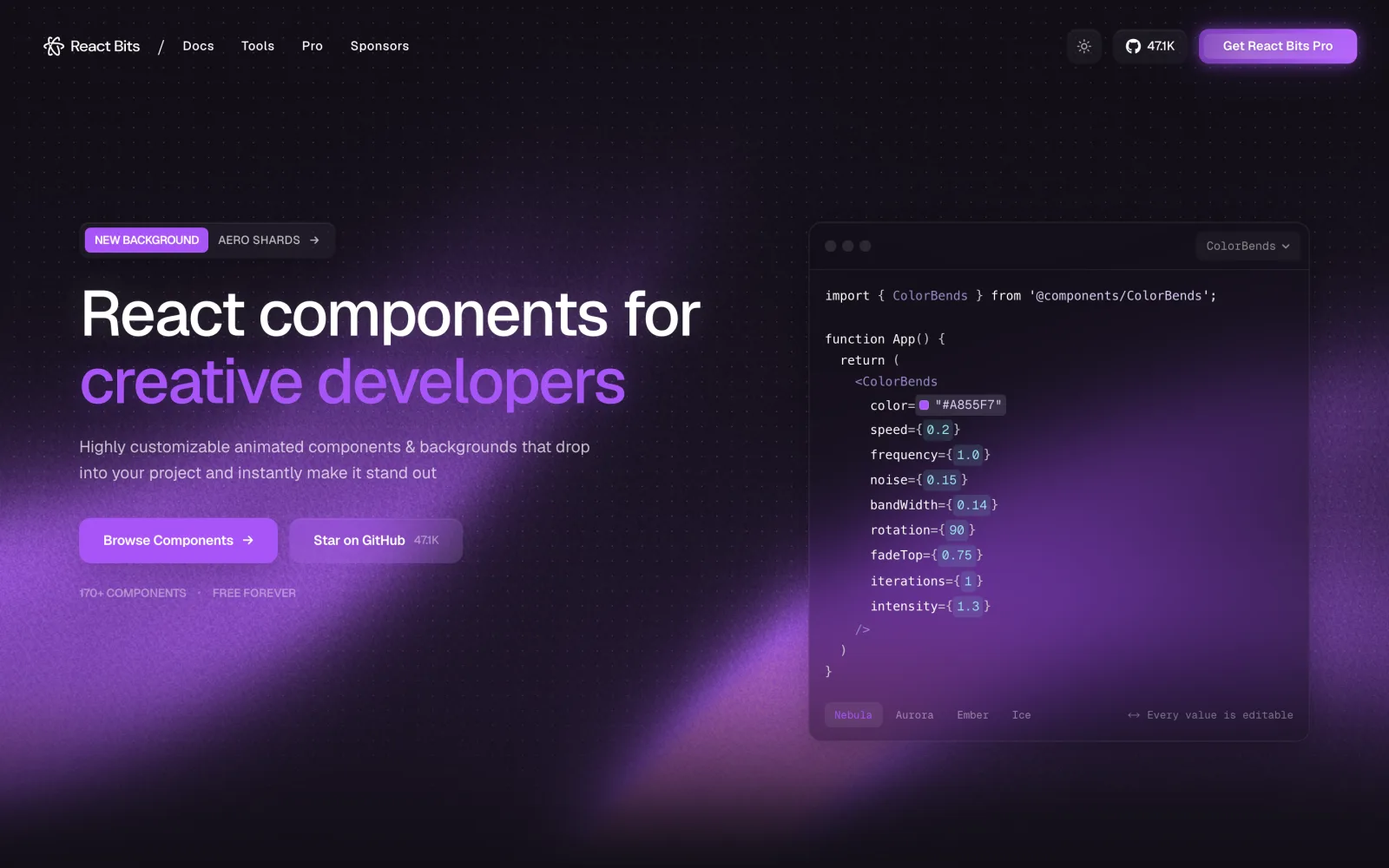The width and height of the screenshot is (1389, 868).
Task: Edit the speed value 0.2
Action: click(938, 430)
